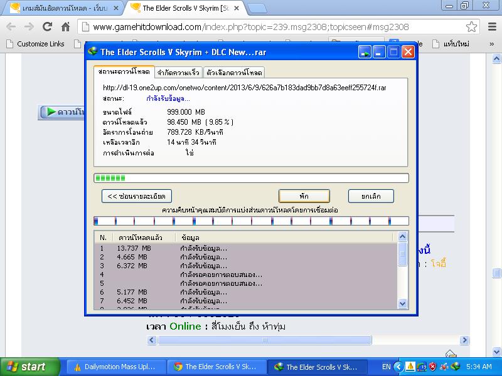Select connection row 7 with 6.452 MB
The height and width of the screenshot is (376, 502).
(x=246, y=301)
